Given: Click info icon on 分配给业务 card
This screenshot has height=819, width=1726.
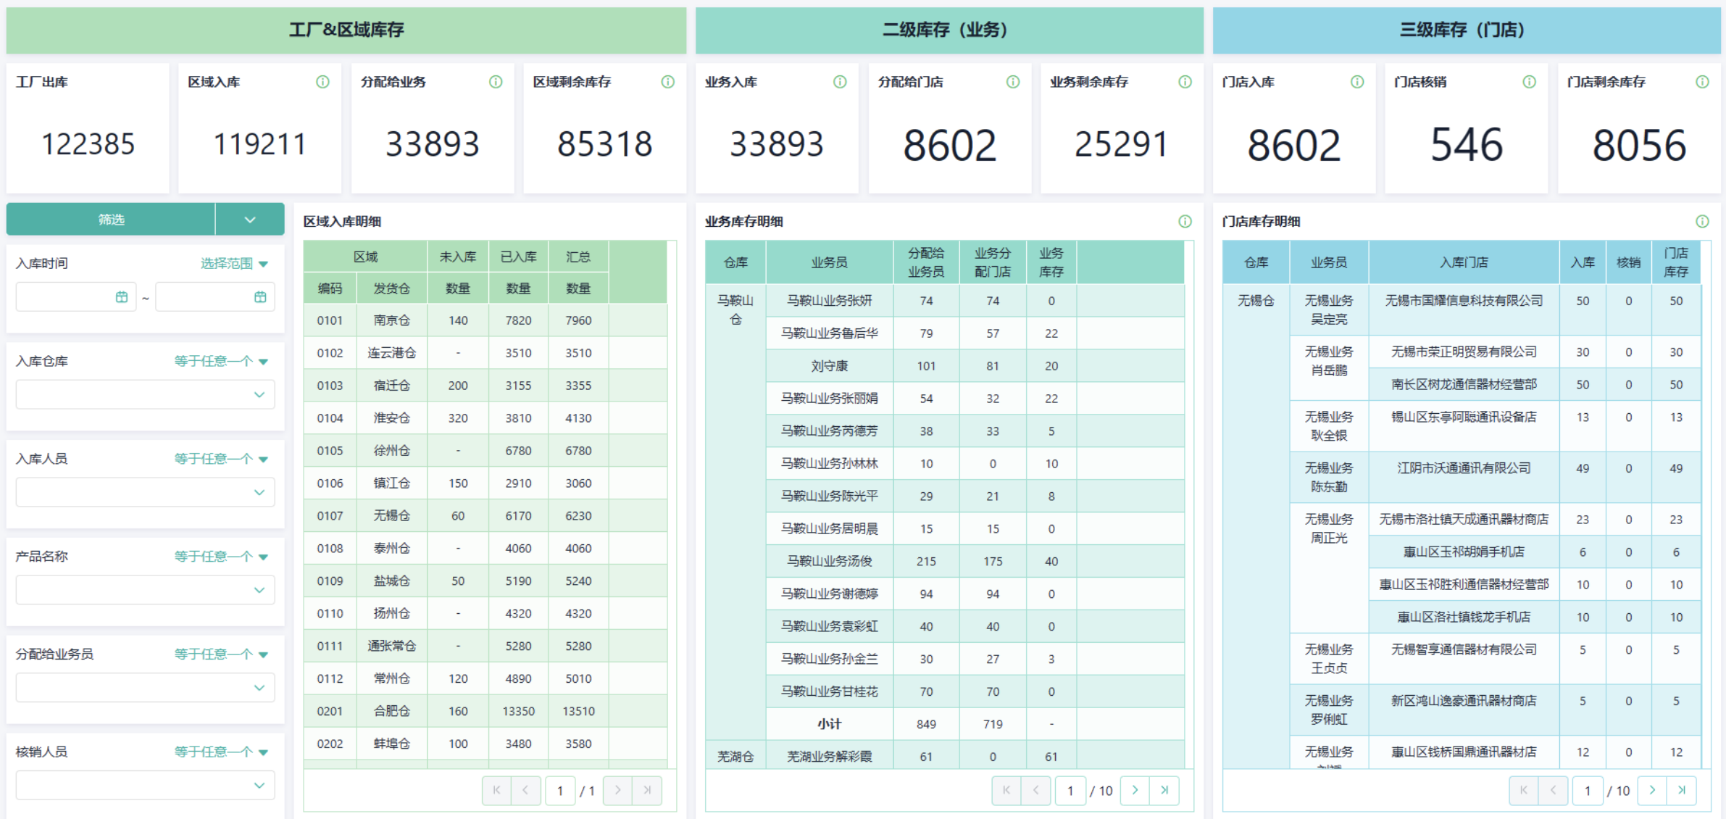Looking at the screenshot, I should click(x=496, y=82).
